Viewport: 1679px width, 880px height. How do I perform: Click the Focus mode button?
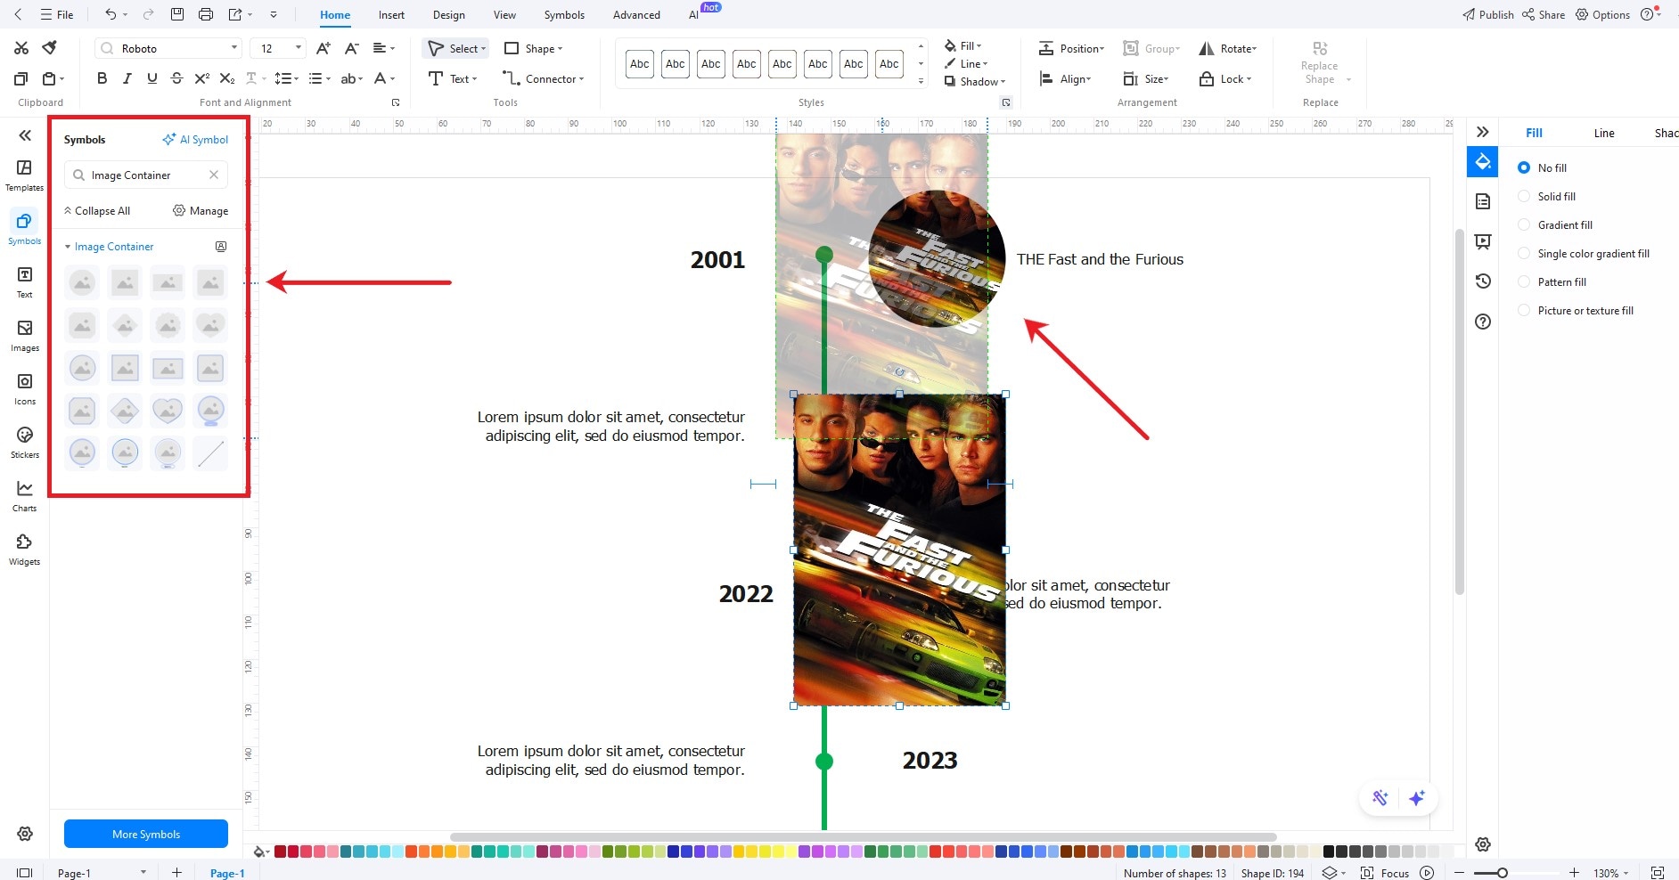tap(1385, 873)
